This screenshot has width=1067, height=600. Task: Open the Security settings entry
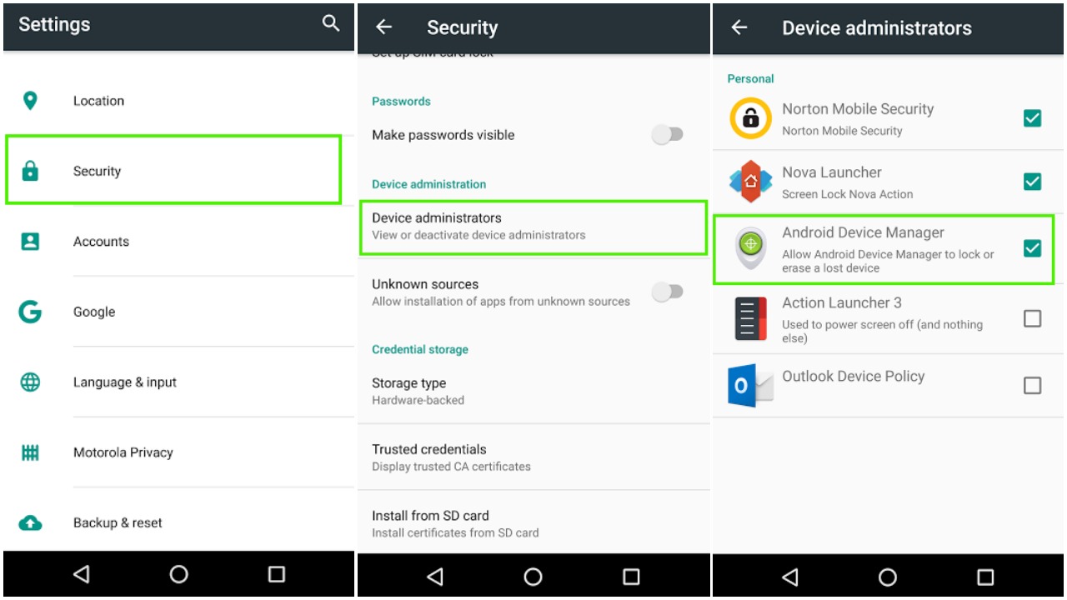(x=173, y=171)
